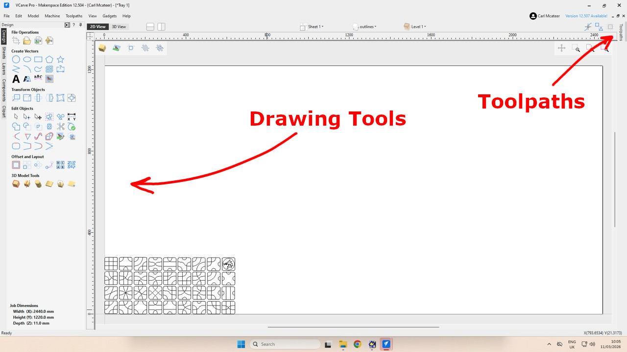Open the Measure tool with X Y icon
Screen dimensions: 627x352
pos(72,117)
